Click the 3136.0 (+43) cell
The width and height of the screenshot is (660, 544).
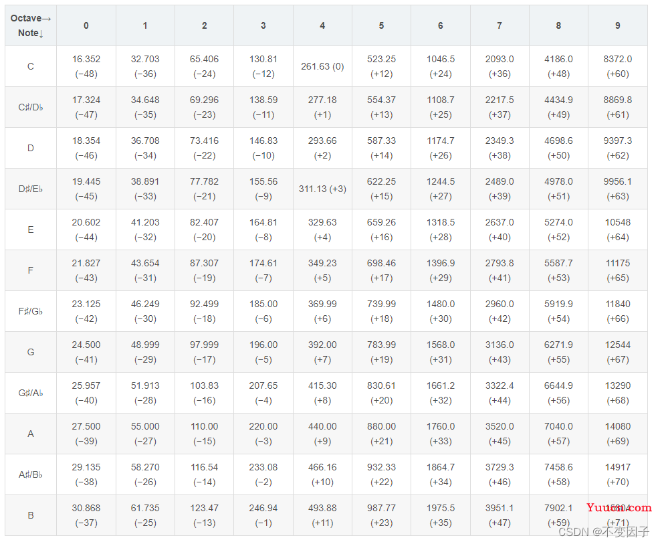500,352
